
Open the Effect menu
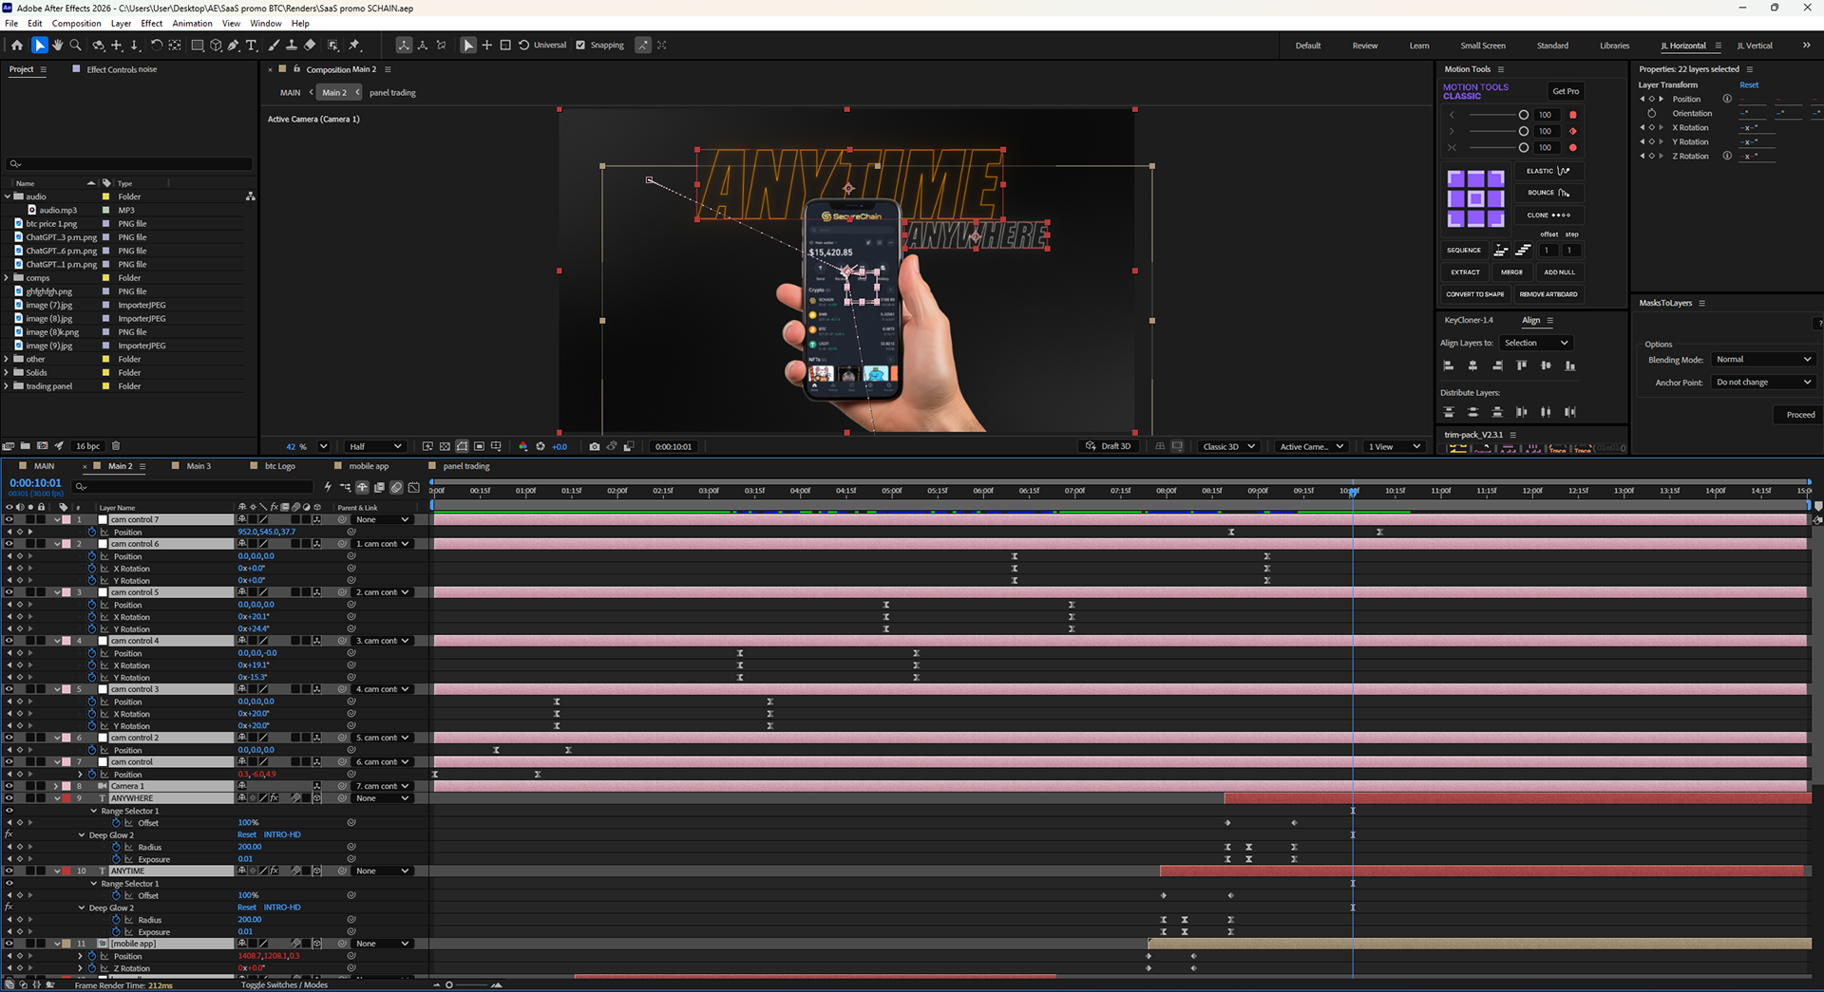[x=152, y=24]
